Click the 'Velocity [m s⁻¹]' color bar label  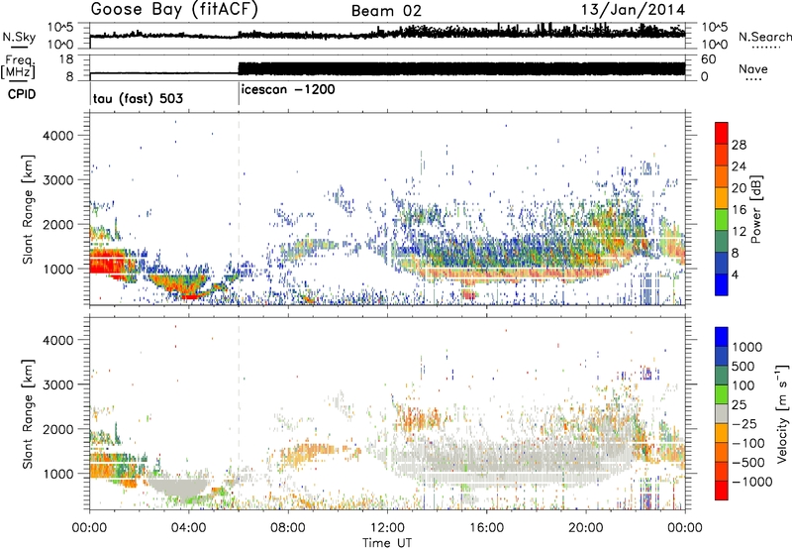click(x=782, y=413)
